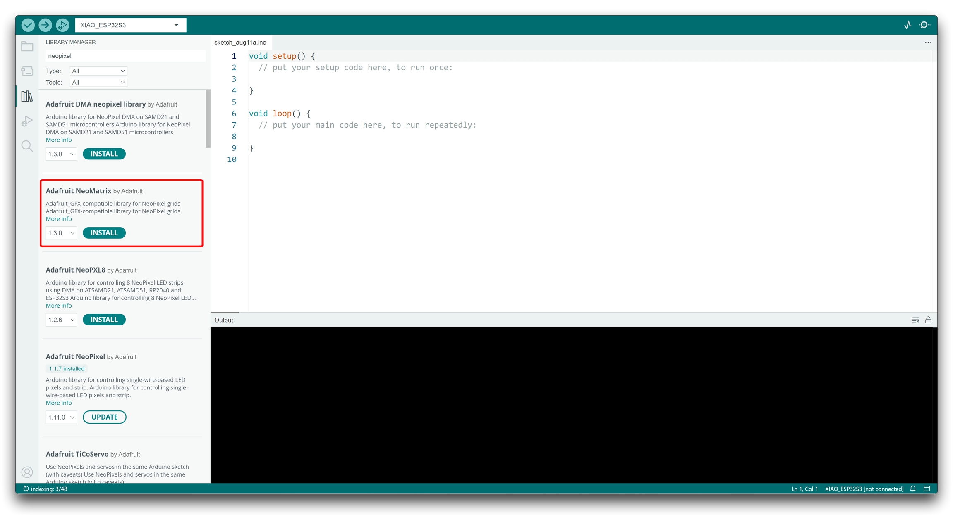Toggle the Library Manager sidebar icon
Viewport: 953px width, 517px height.
(x=27, y=96)
